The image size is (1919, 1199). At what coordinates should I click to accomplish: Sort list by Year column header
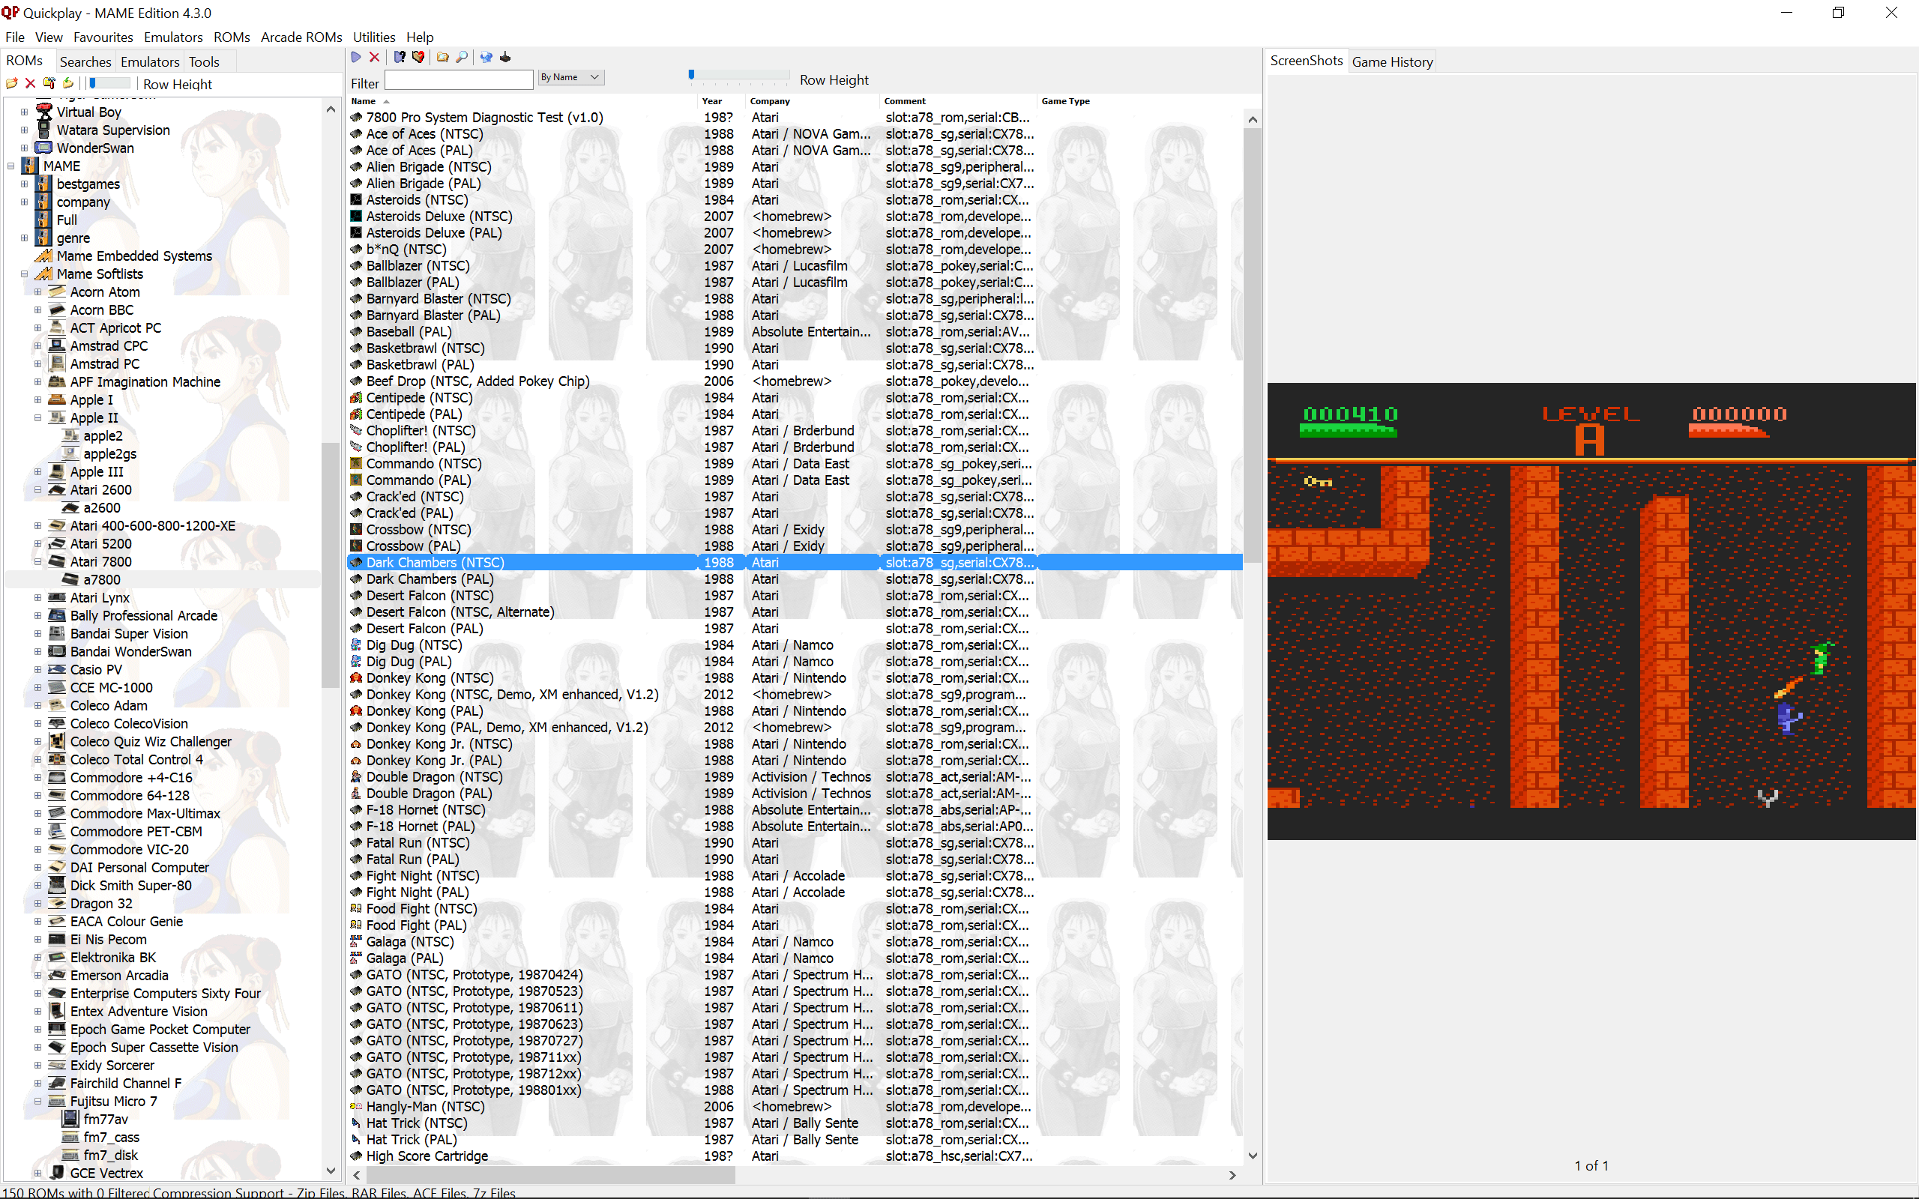pyautogui.click(x=711, y=101)
